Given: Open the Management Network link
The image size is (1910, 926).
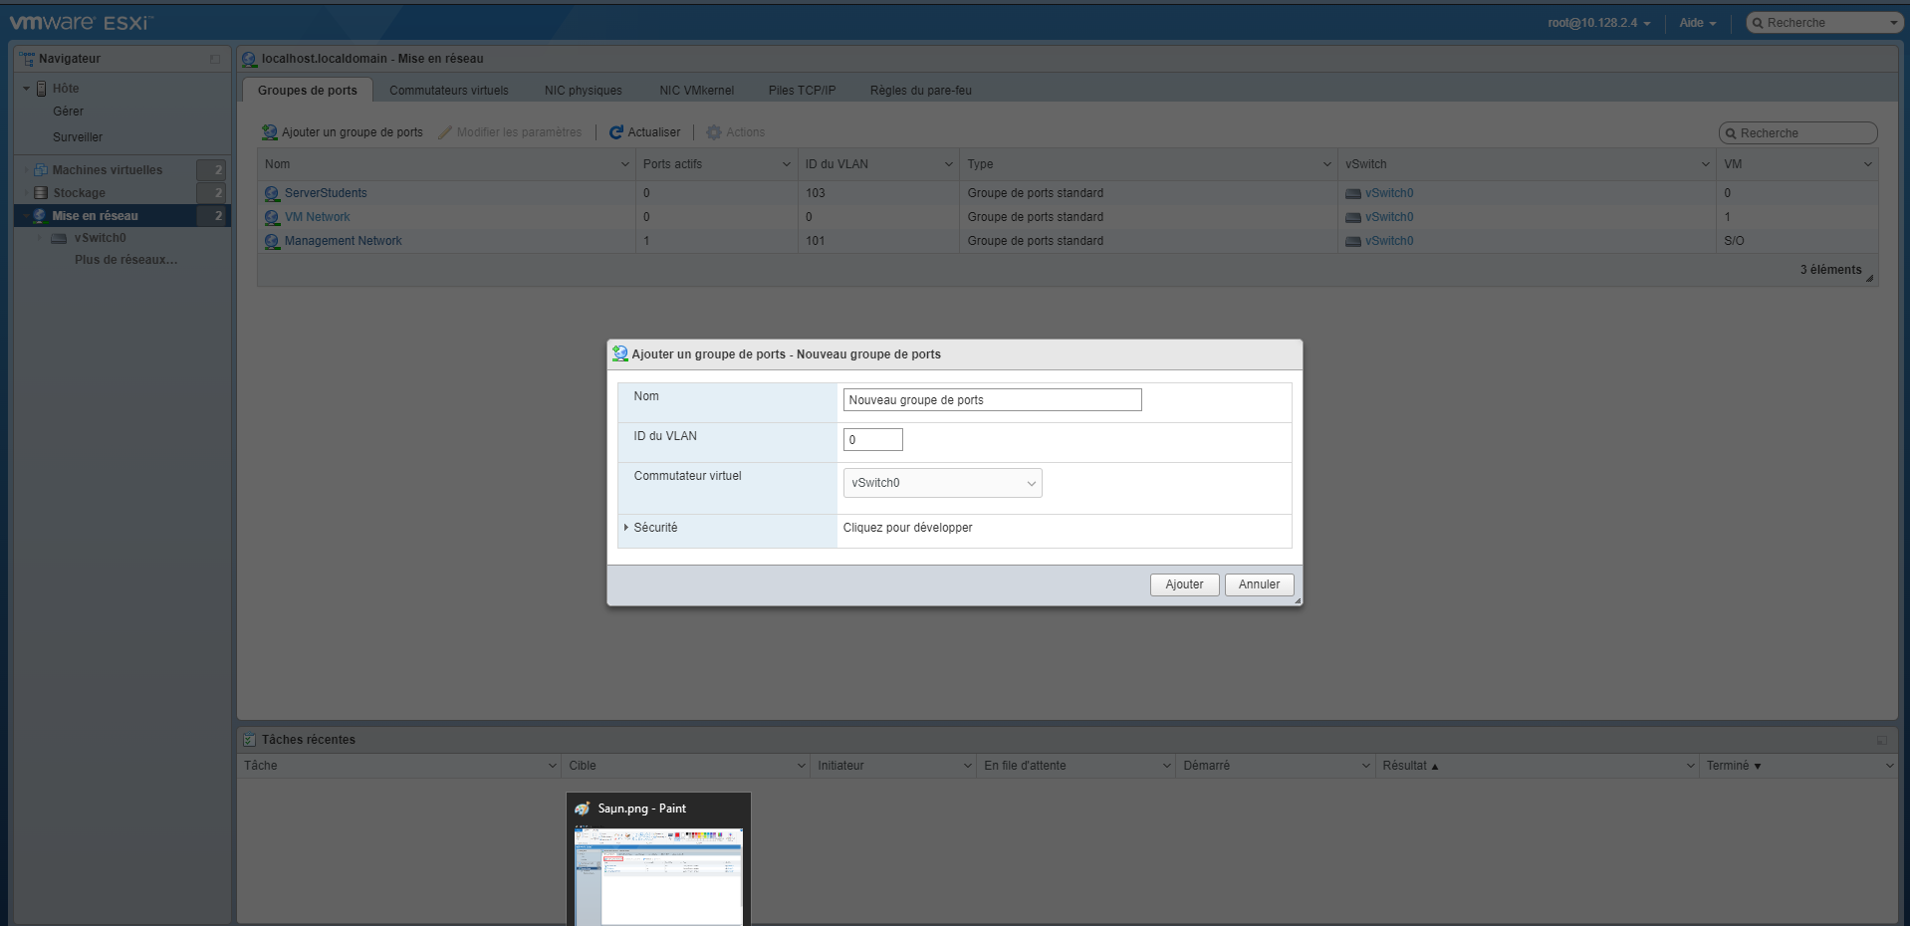Looking at the screenshot, I should pyautogui.click(x=344, y=241).
